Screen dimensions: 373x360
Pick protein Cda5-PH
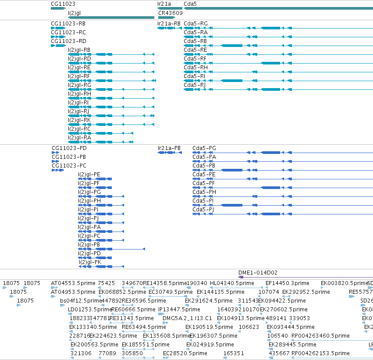[204, 192]
